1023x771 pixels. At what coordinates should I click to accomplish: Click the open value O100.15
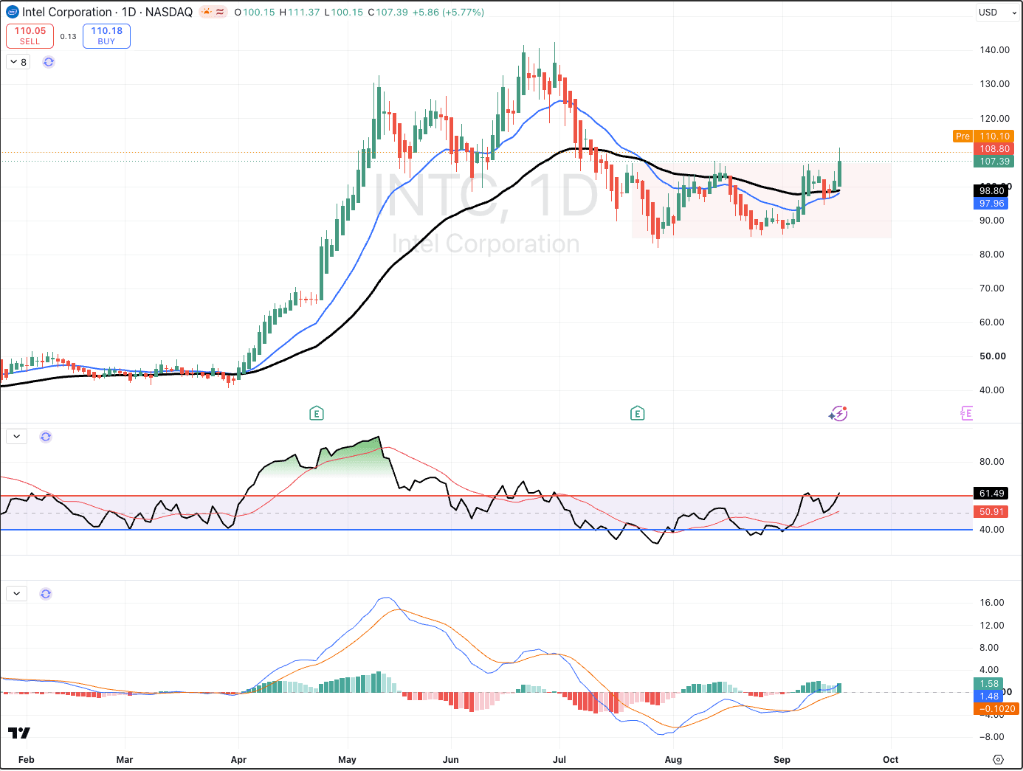pos(255,13)
